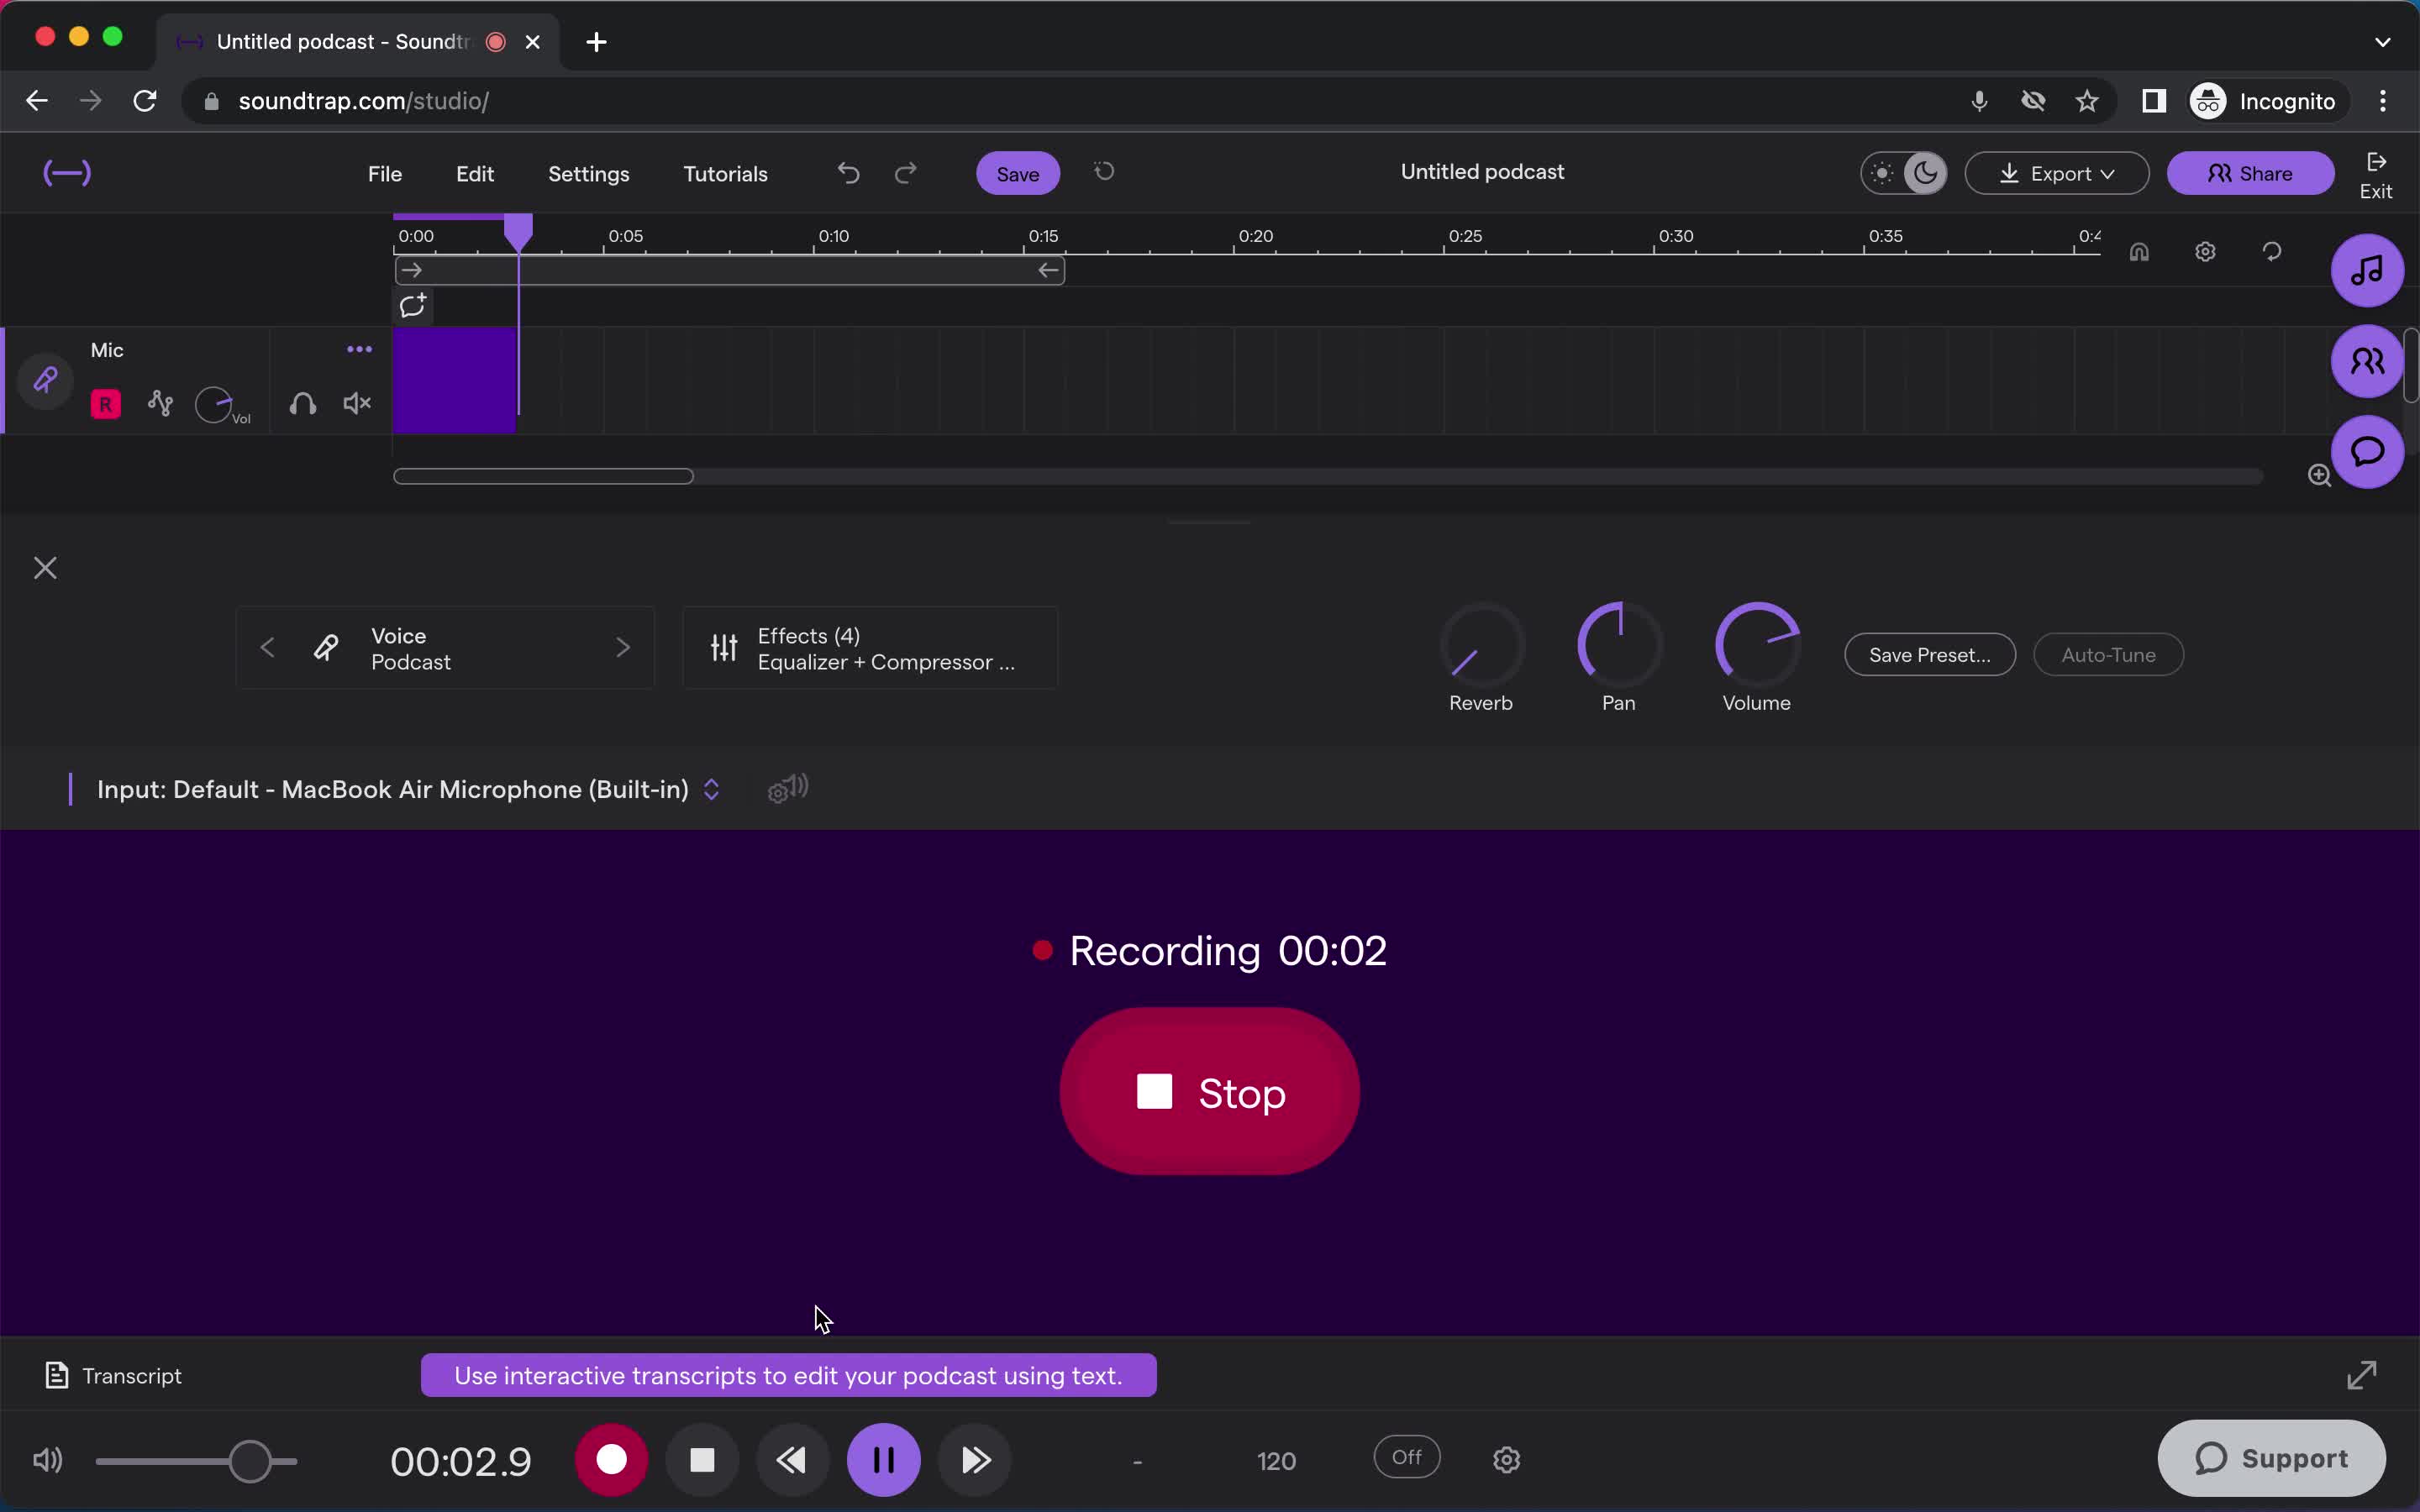
Task: Click the Auto-Tune button in voice panel
Action: tap(2108, 654)
